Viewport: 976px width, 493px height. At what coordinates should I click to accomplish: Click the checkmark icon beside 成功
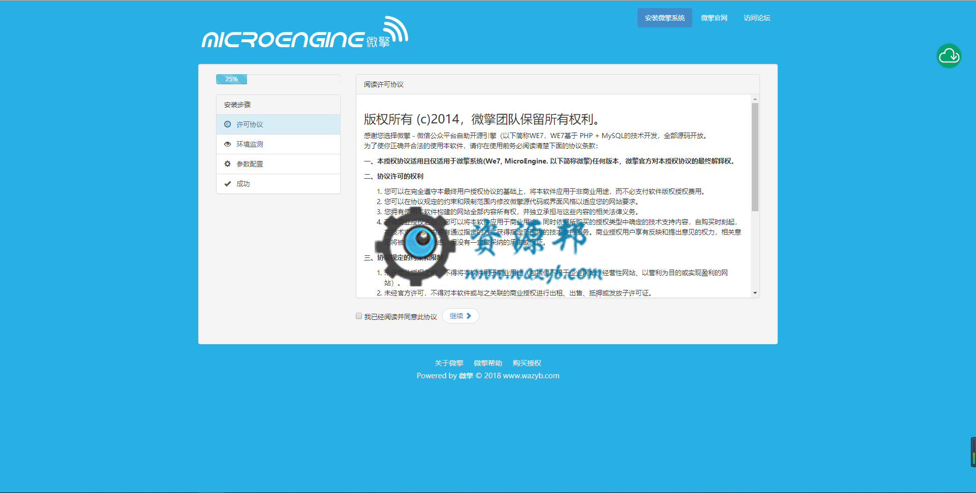(227, 184)
